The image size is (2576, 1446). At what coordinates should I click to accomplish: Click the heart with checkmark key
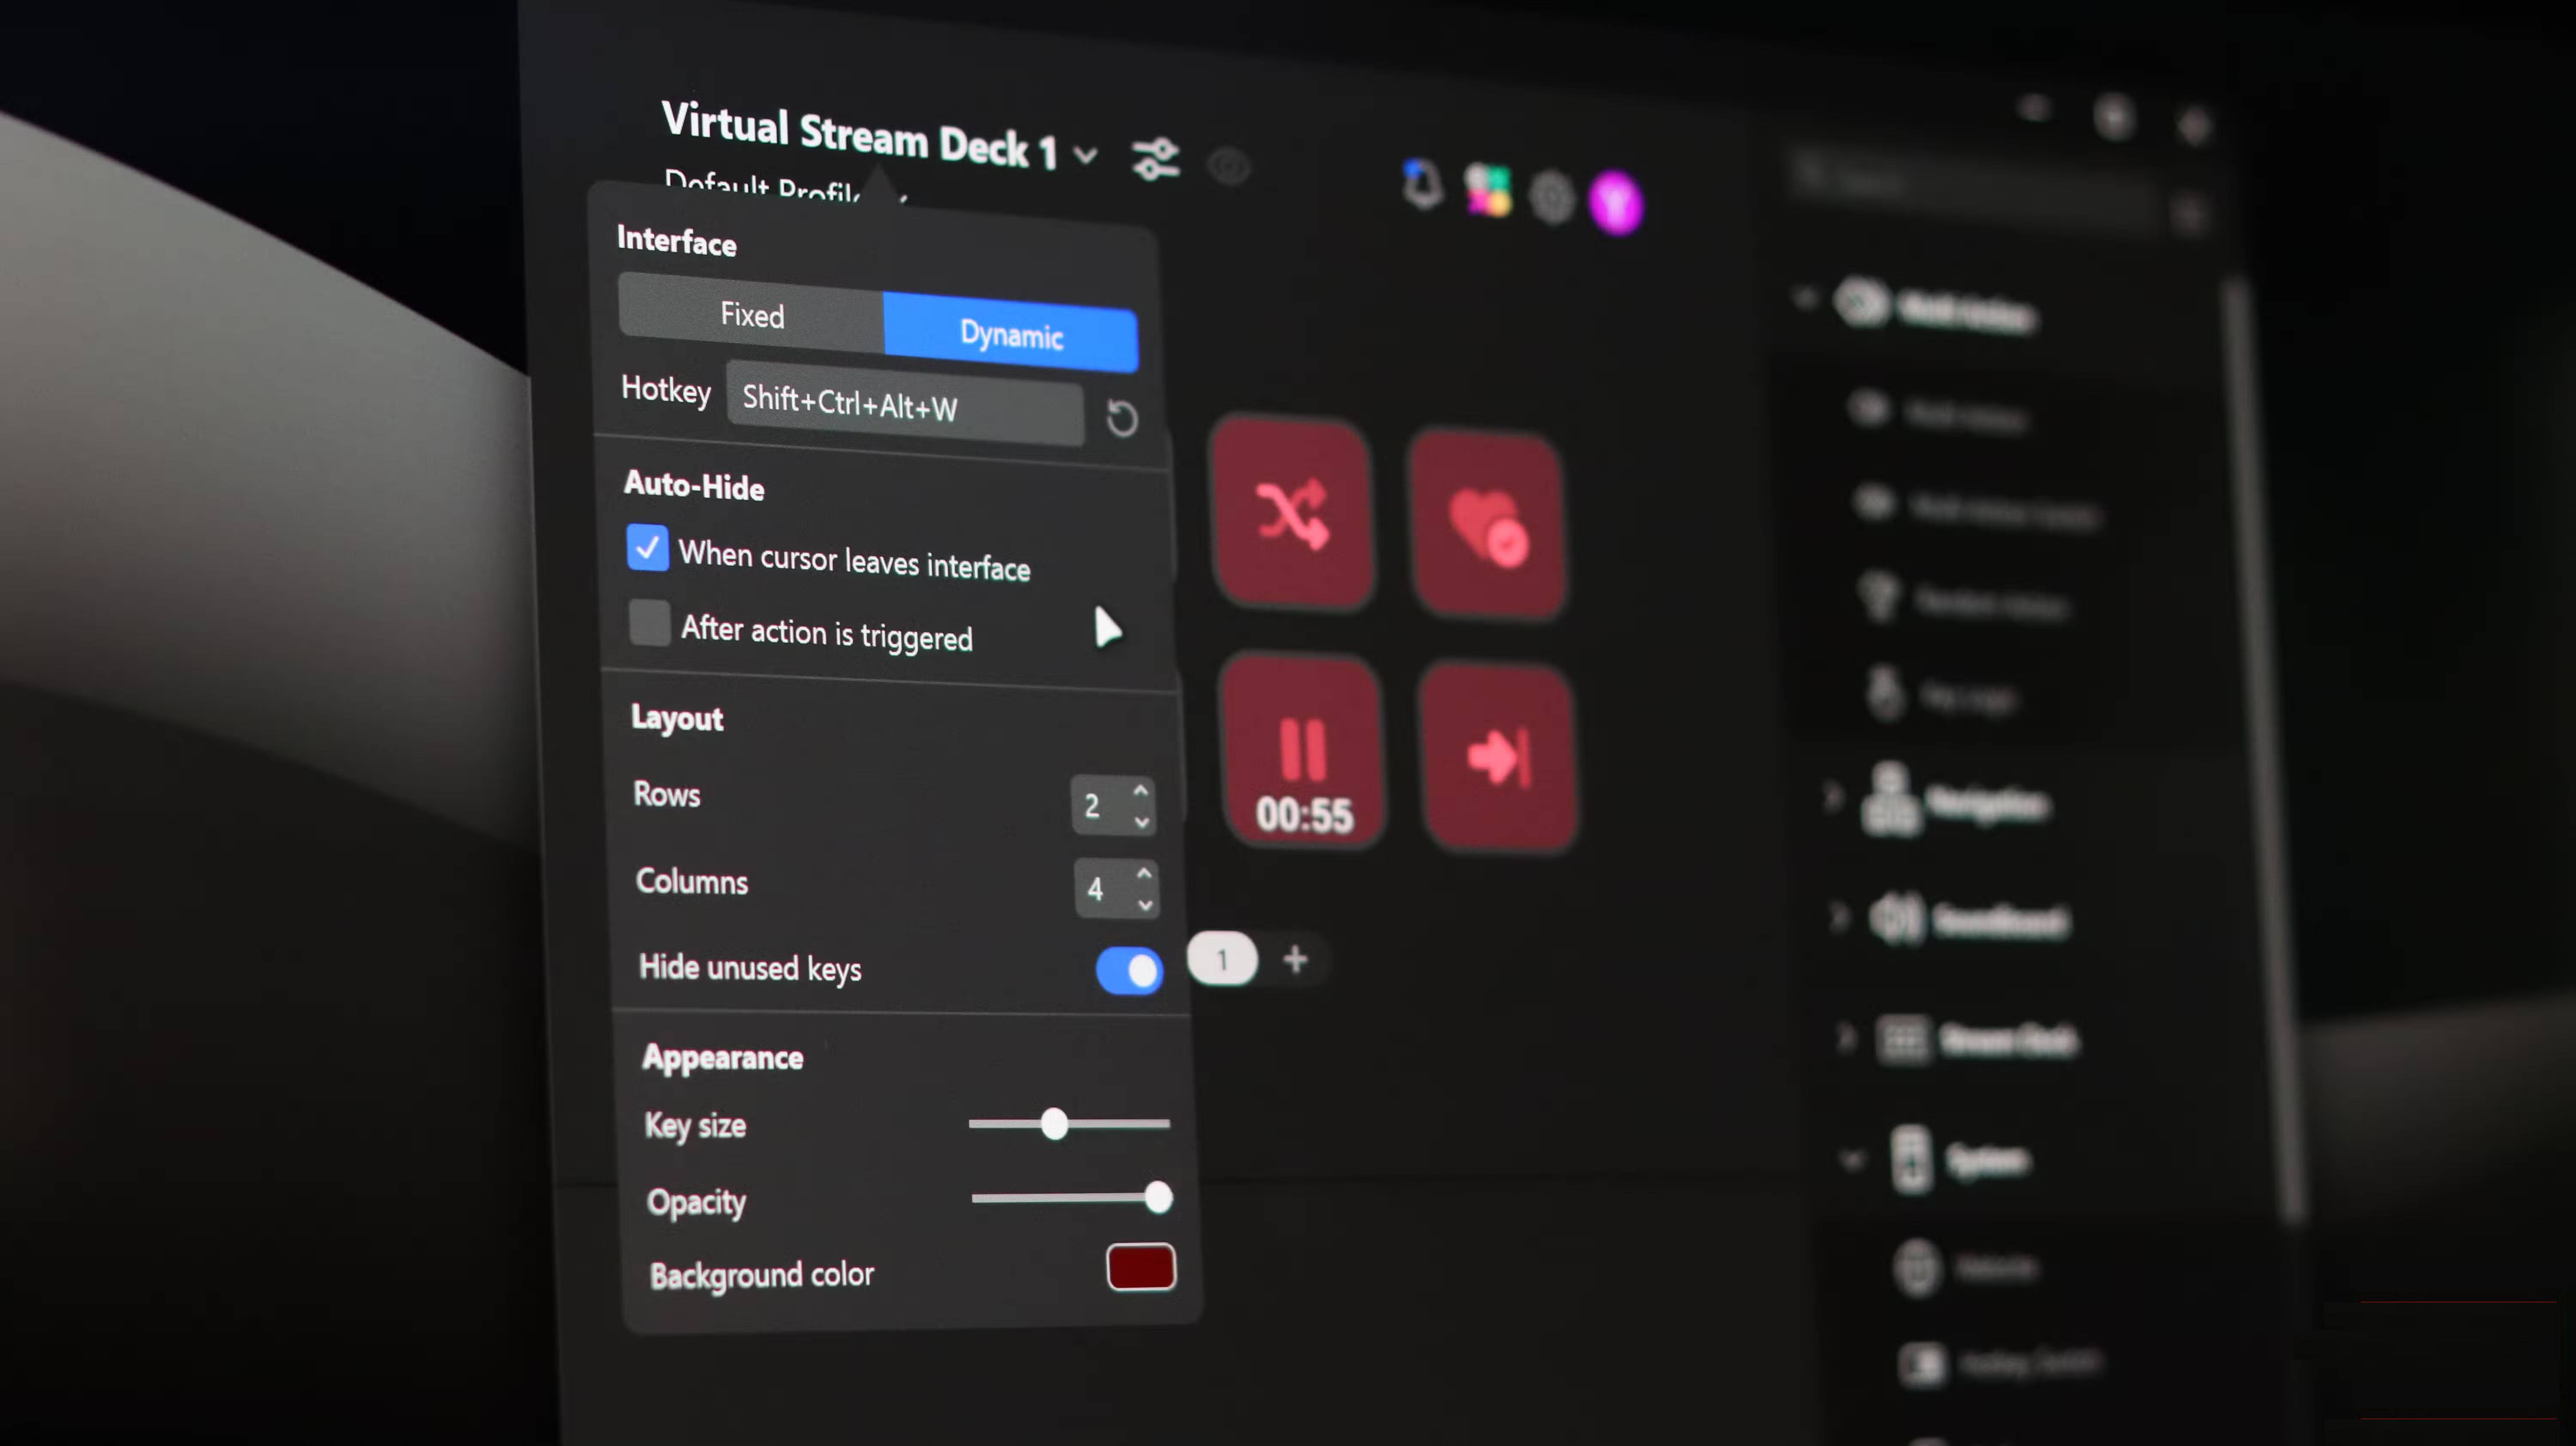click(x=1487, y=527)
